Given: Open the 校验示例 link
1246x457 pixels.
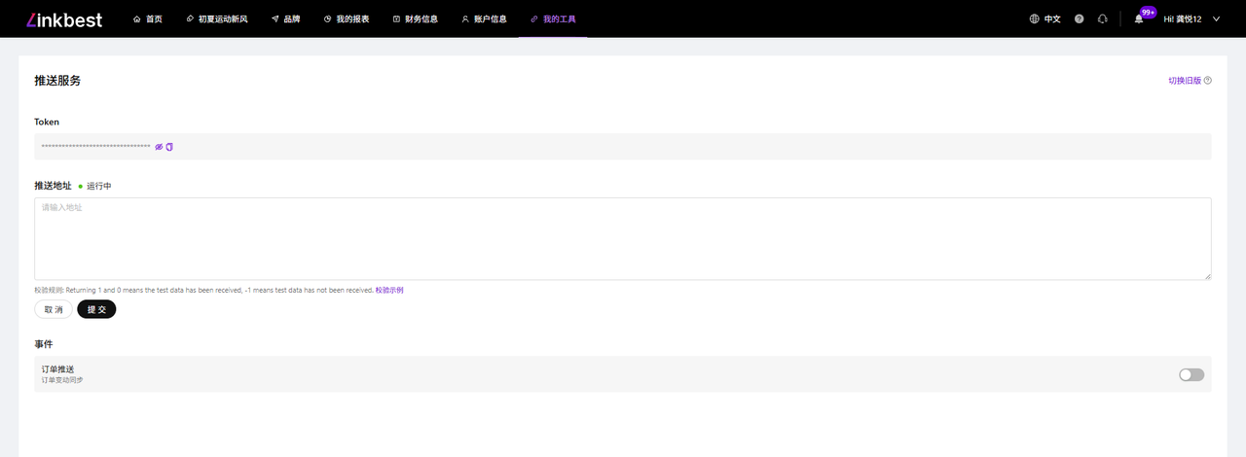Looking at the screenshot, I should pyautogui.click(x=389, y=290).
